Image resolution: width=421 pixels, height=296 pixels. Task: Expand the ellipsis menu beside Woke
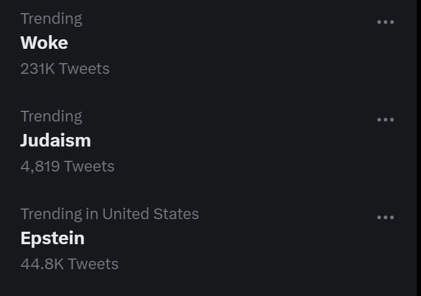click(385, 22)
